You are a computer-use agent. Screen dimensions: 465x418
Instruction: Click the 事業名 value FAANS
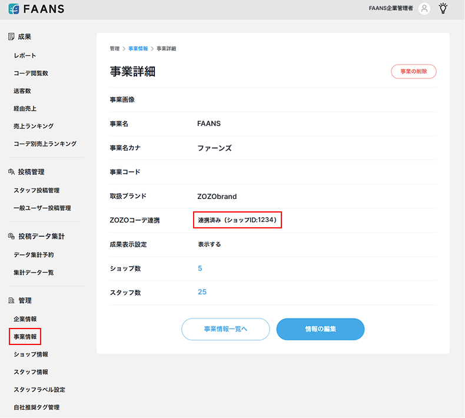[209, 124]
